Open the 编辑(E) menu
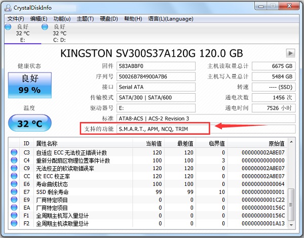This screenshot has width=304, height=238. click(39, 19)
